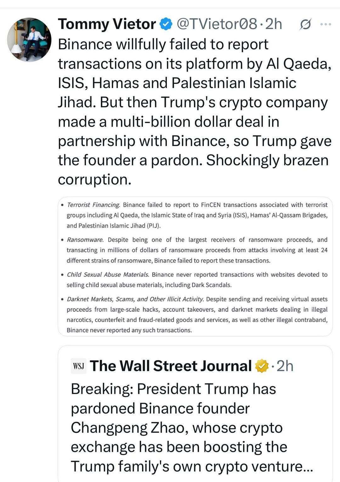The image size is (340, 482).
Task: Open the three-dot more options menu
Action: 326,24
